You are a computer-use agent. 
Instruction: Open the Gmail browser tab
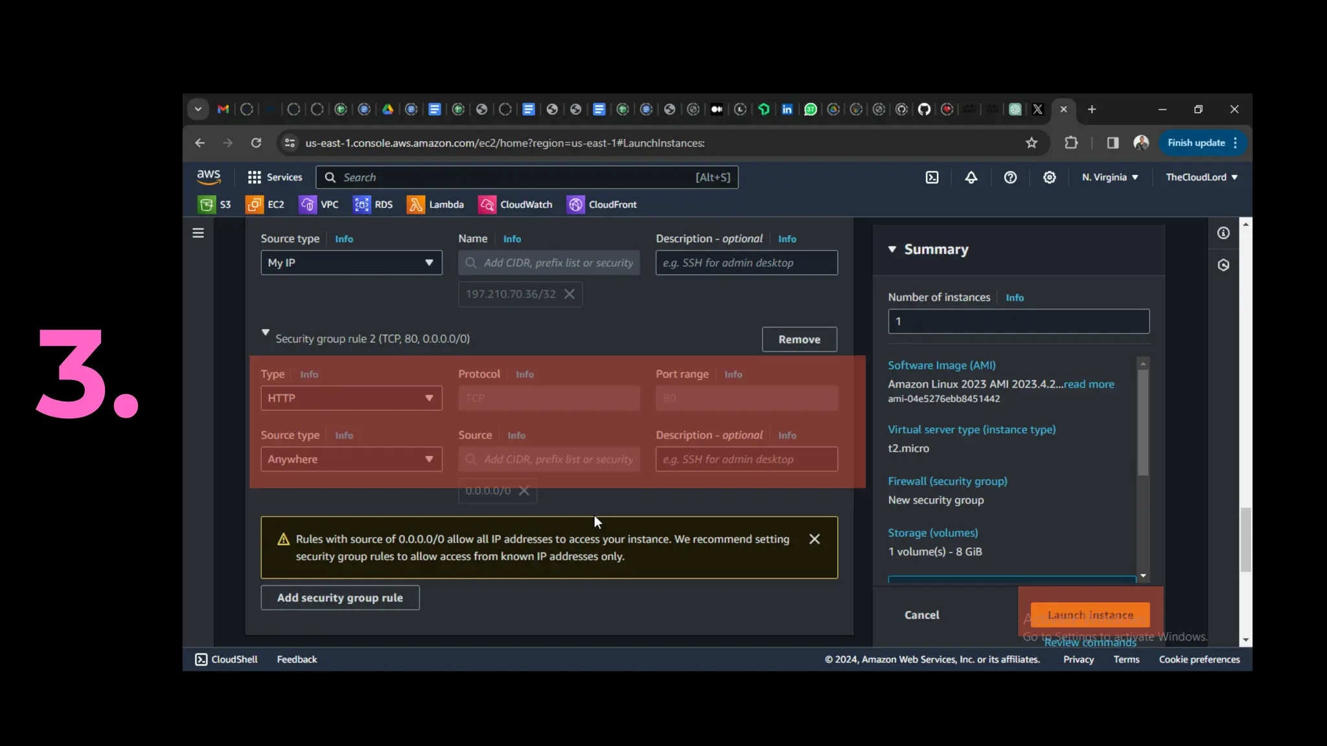(224, 109)
